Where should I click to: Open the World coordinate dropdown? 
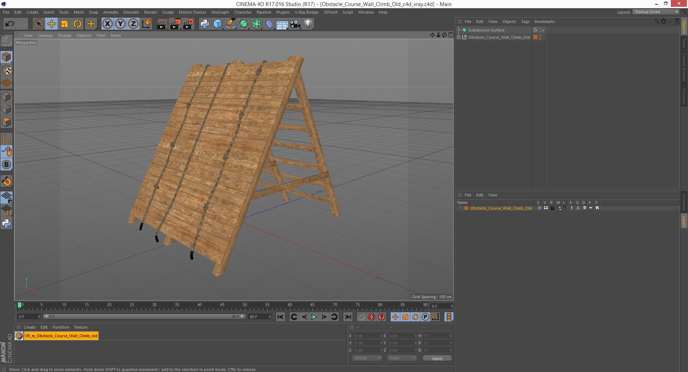367,358
